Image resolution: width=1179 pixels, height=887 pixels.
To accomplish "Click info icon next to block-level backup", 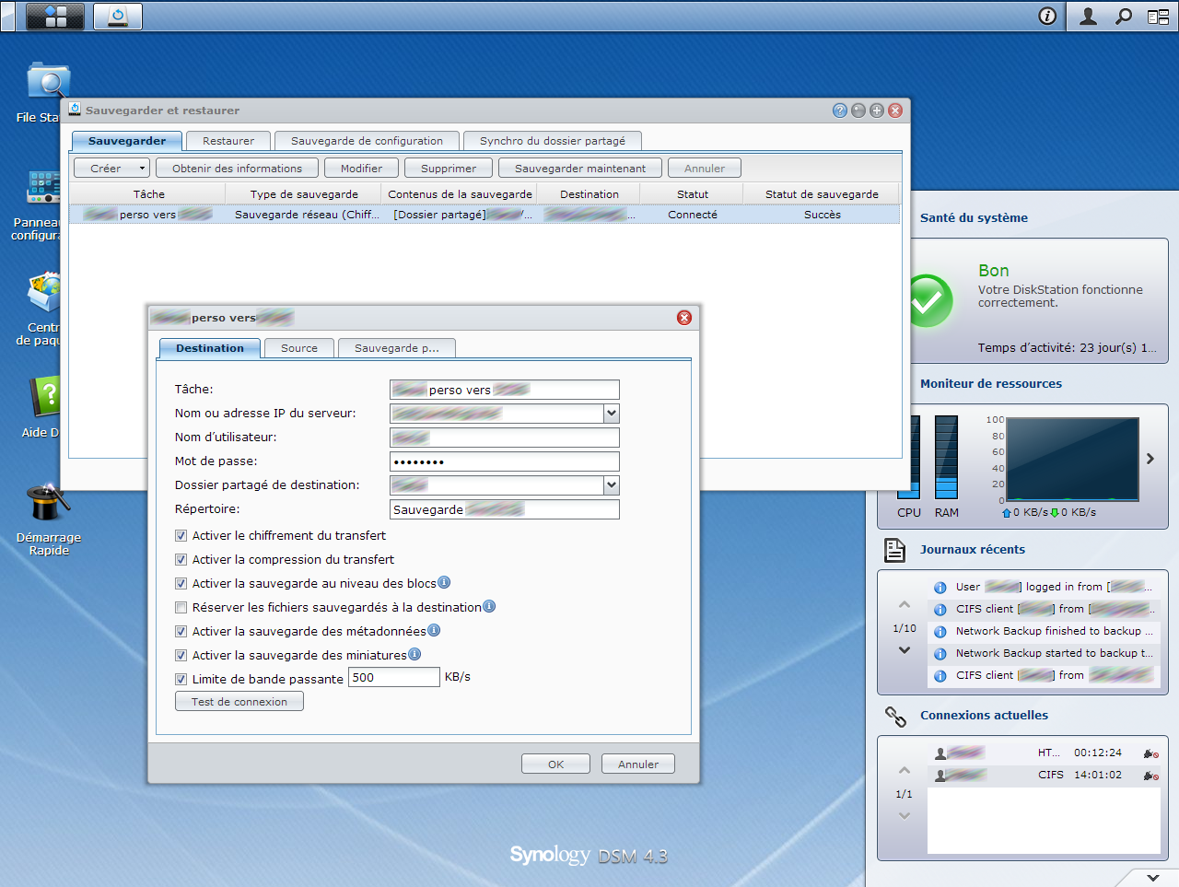I will pyautogui.click(x=444, y=582).
